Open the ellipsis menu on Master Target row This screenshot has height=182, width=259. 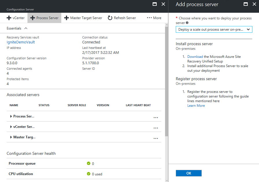click(156, 138)
